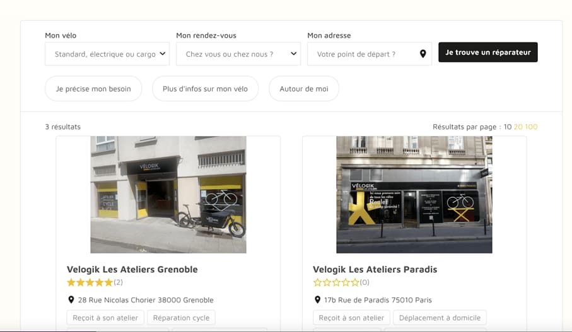Image resolution: width=572 pixels, height=332 pixels.
Task: Open the Mon rendez-vous location dropdown
Action: [238, 54]
